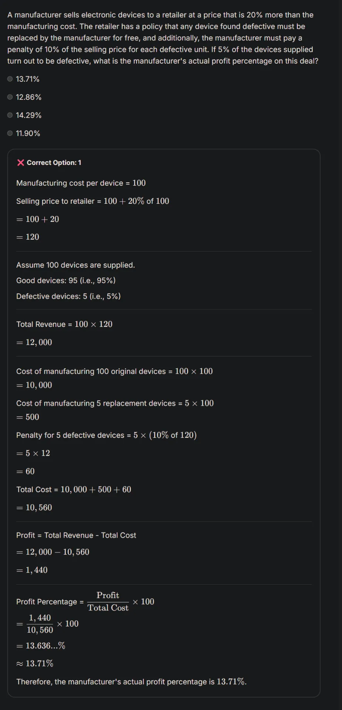The height and width of the screenshot is (710, 342).
Task: Click the Profit Percentage formula fraction
Action: click(108, 602)
